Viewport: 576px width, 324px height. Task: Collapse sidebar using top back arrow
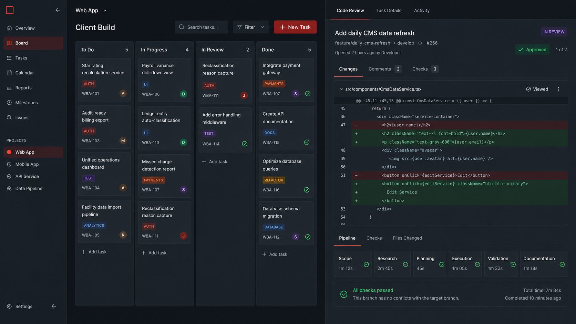(x=58, y=10)
